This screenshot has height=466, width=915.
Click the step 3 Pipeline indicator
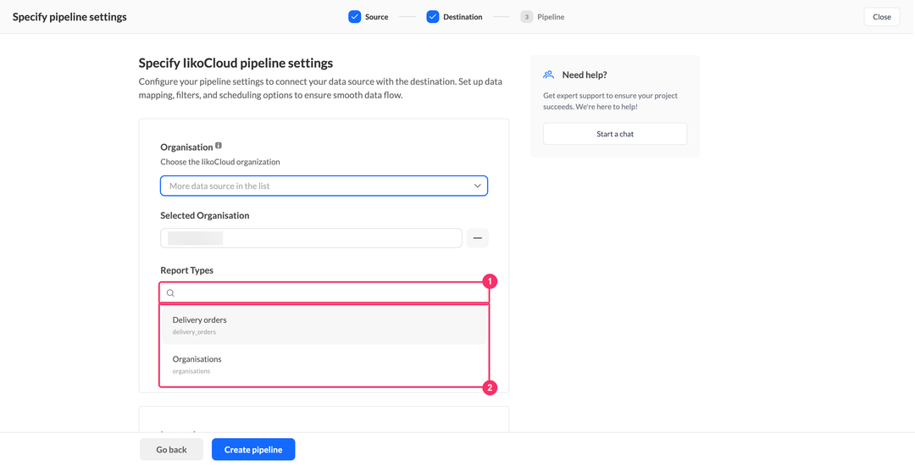[526, 17]
